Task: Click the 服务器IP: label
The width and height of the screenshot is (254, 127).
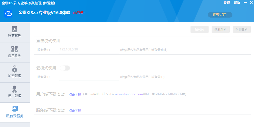Action: point(44,50)
